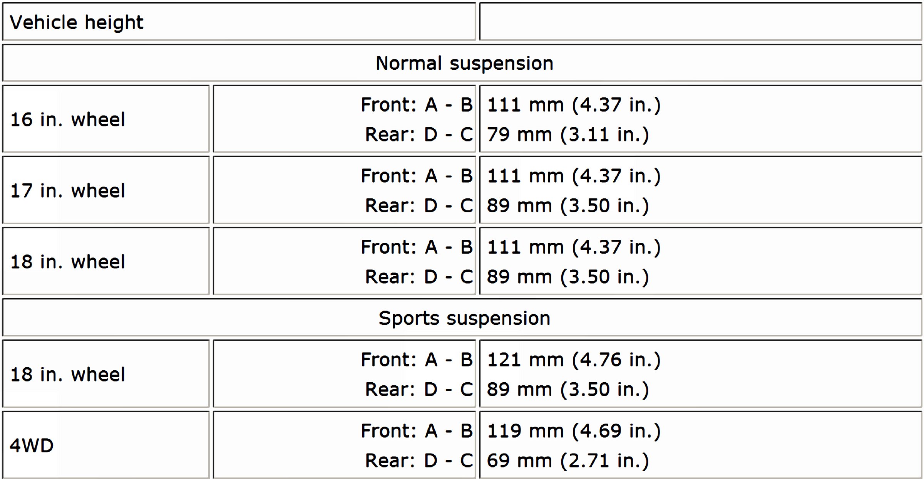Viewport: 924px width, 479px height.
Task: Select the 4WD row label
Action: 32,446
